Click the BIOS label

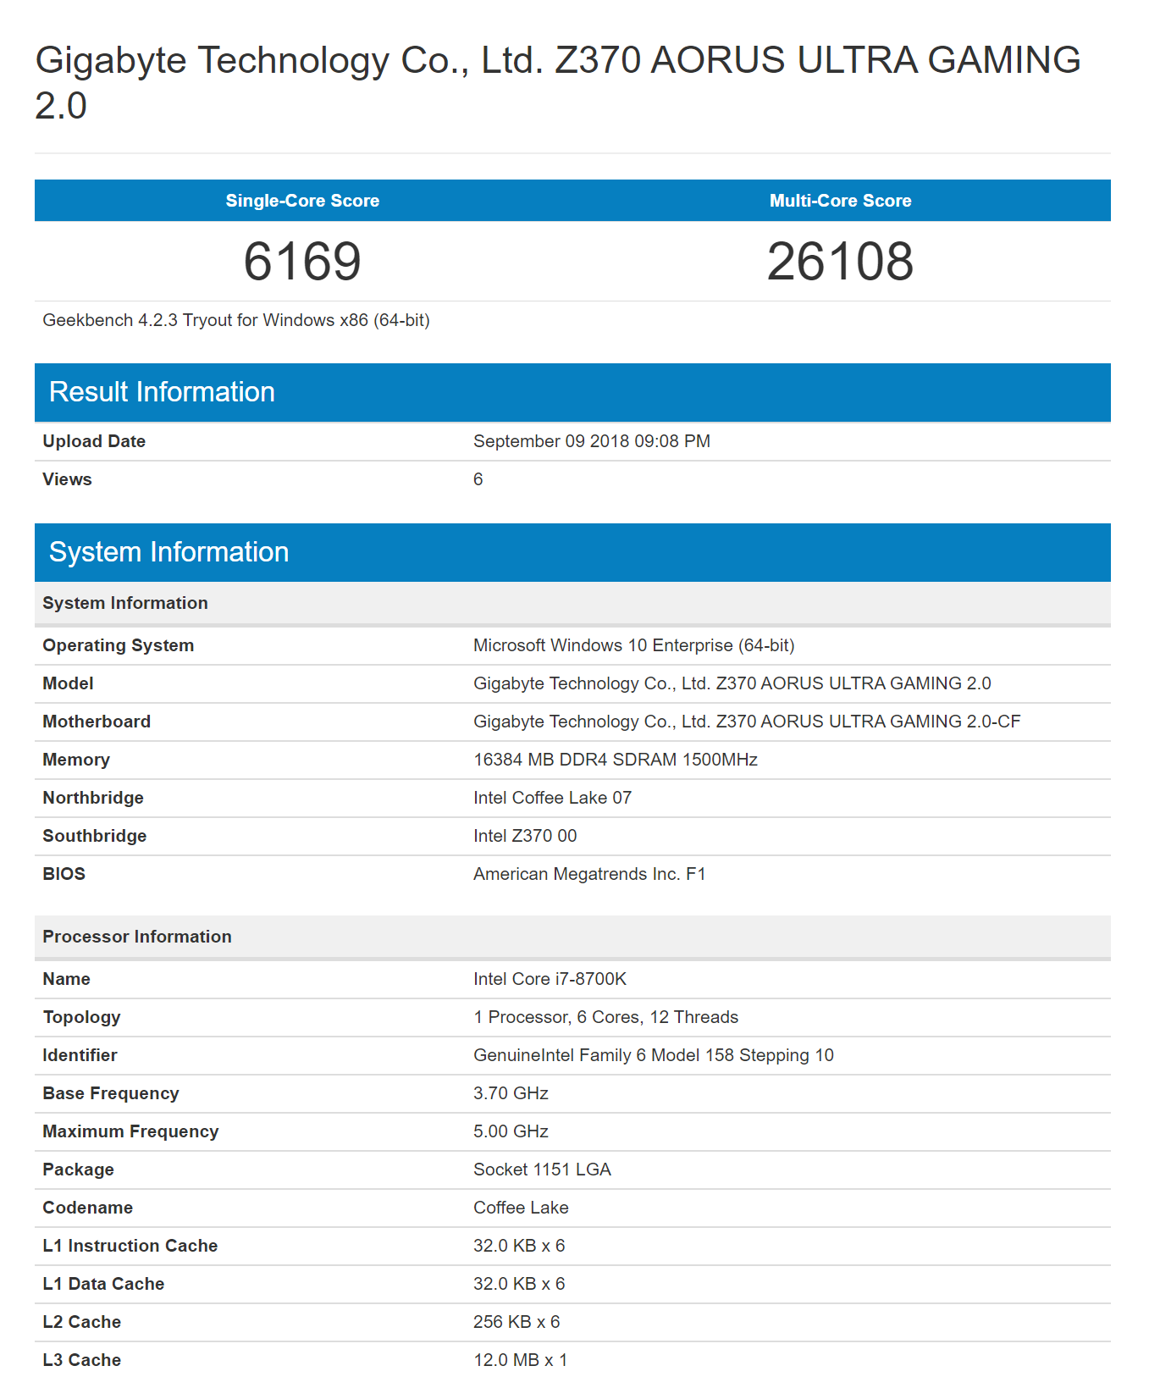[x=64, y=874]
